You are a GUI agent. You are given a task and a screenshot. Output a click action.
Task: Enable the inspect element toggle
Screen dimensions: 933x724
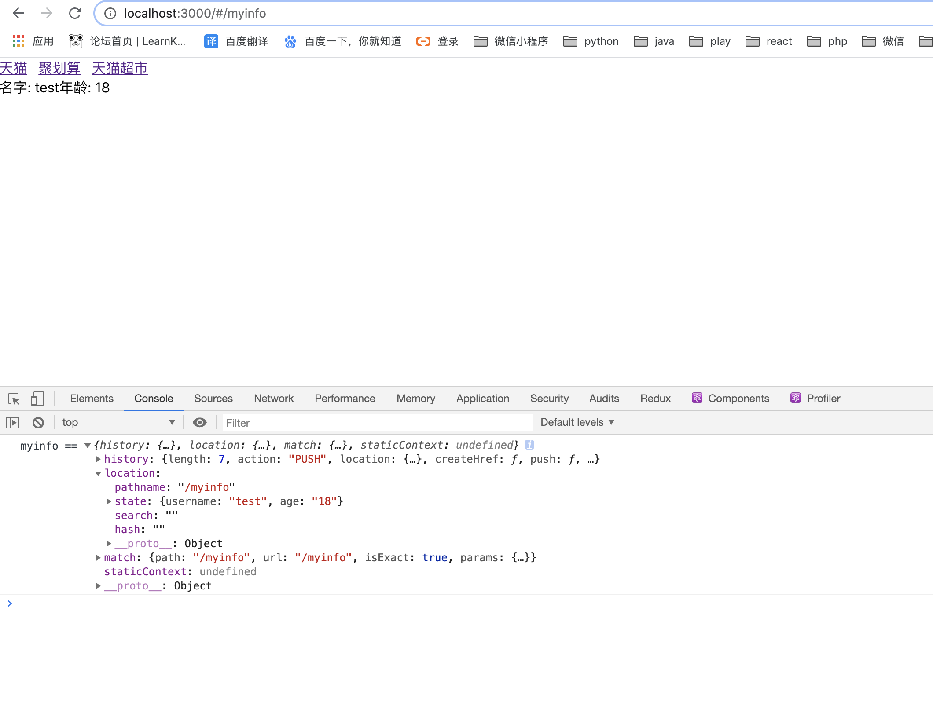pos(15,399)
